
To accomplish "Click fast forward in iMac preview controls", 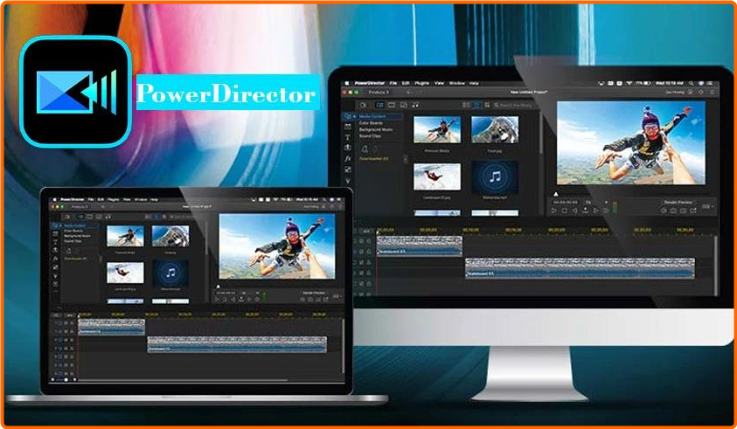I will tap(605, 211).
